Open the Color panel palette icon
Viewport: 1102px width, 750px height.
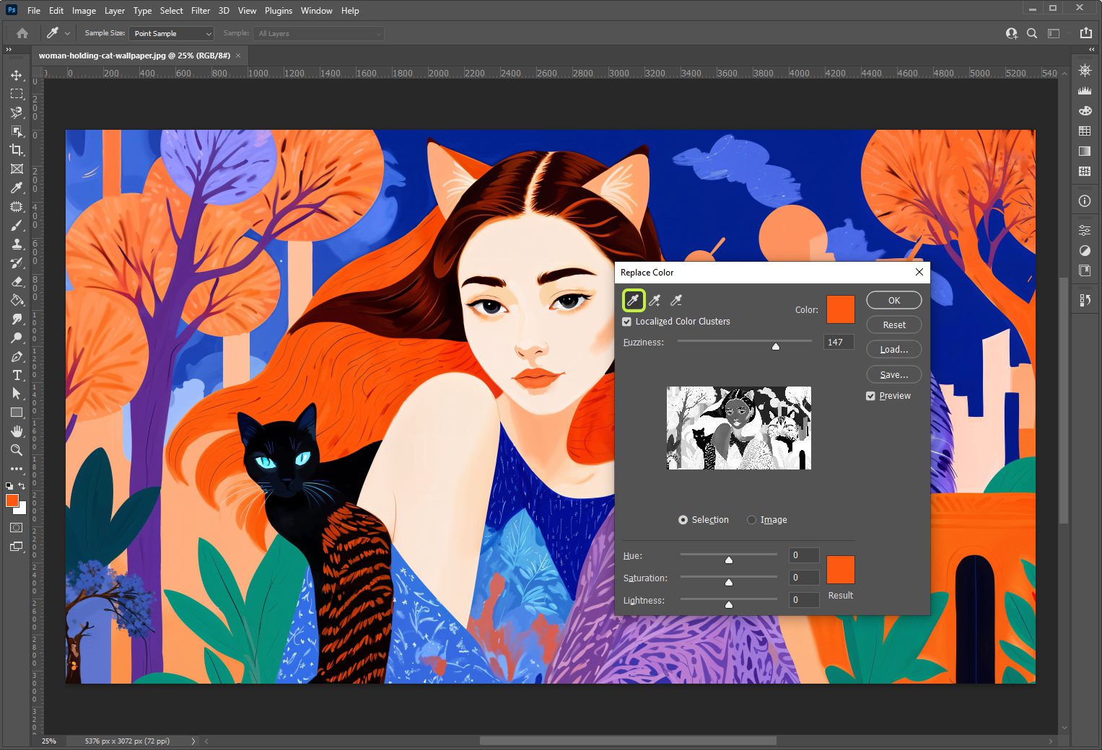pos(1084,110)
